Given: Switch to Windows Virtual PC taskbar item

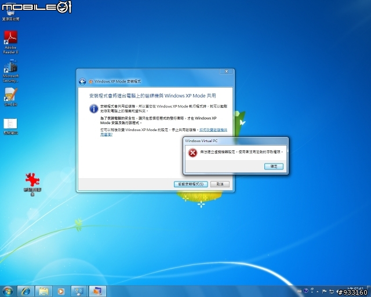Looking at the screenshot, I should [97, 291].
